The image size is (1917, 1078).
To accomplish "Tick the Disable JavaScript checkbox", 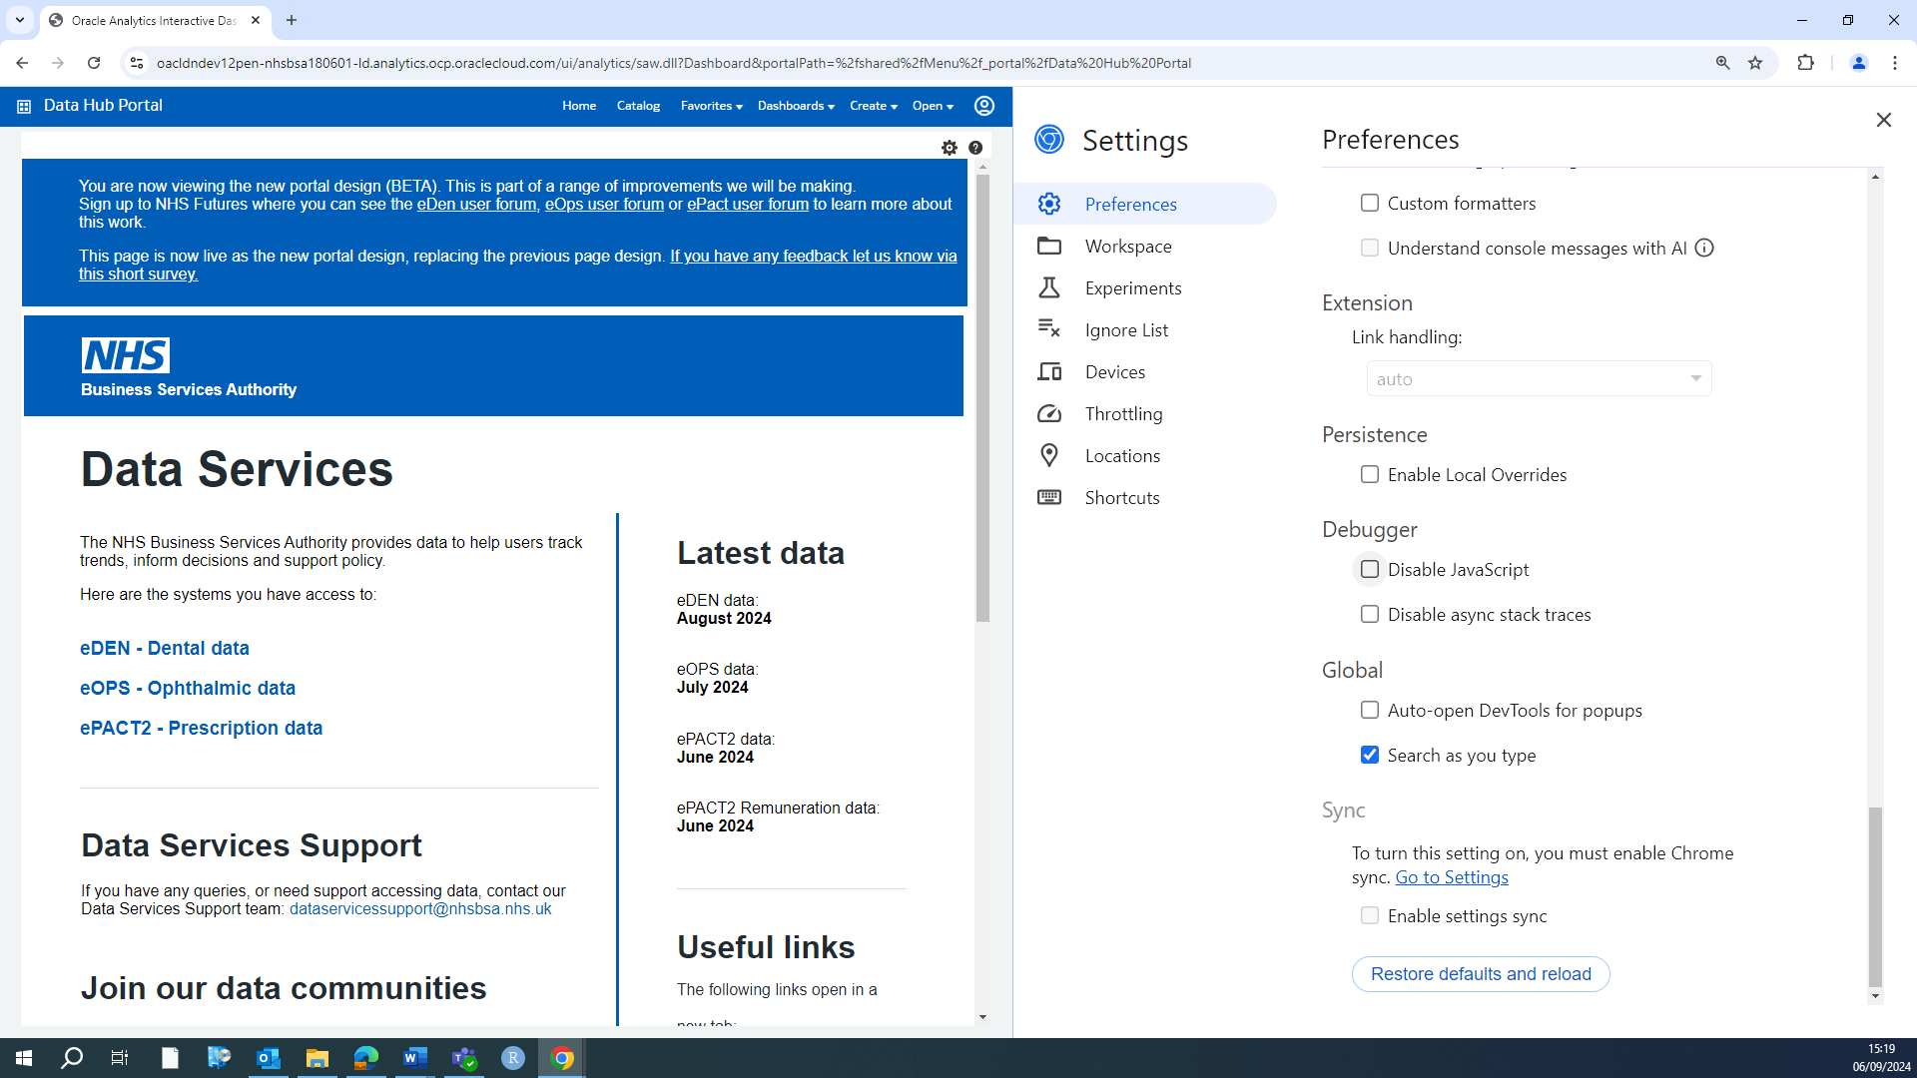I will pos(1370,569).
